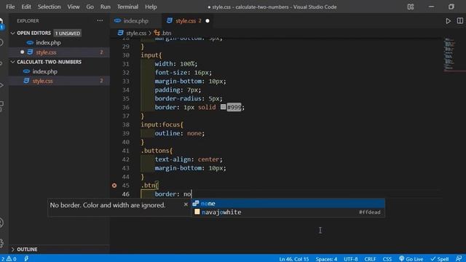The height and width of the screenshot is (262, 466).
Task: Click the navajowhite color preview square
Action: pyautogui.click(x=197, y=212)
